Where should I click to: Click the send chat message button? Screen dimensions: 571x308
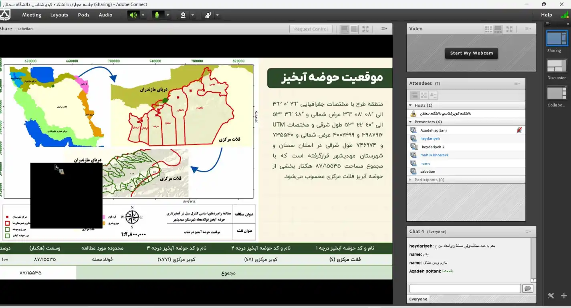(528, 288)
